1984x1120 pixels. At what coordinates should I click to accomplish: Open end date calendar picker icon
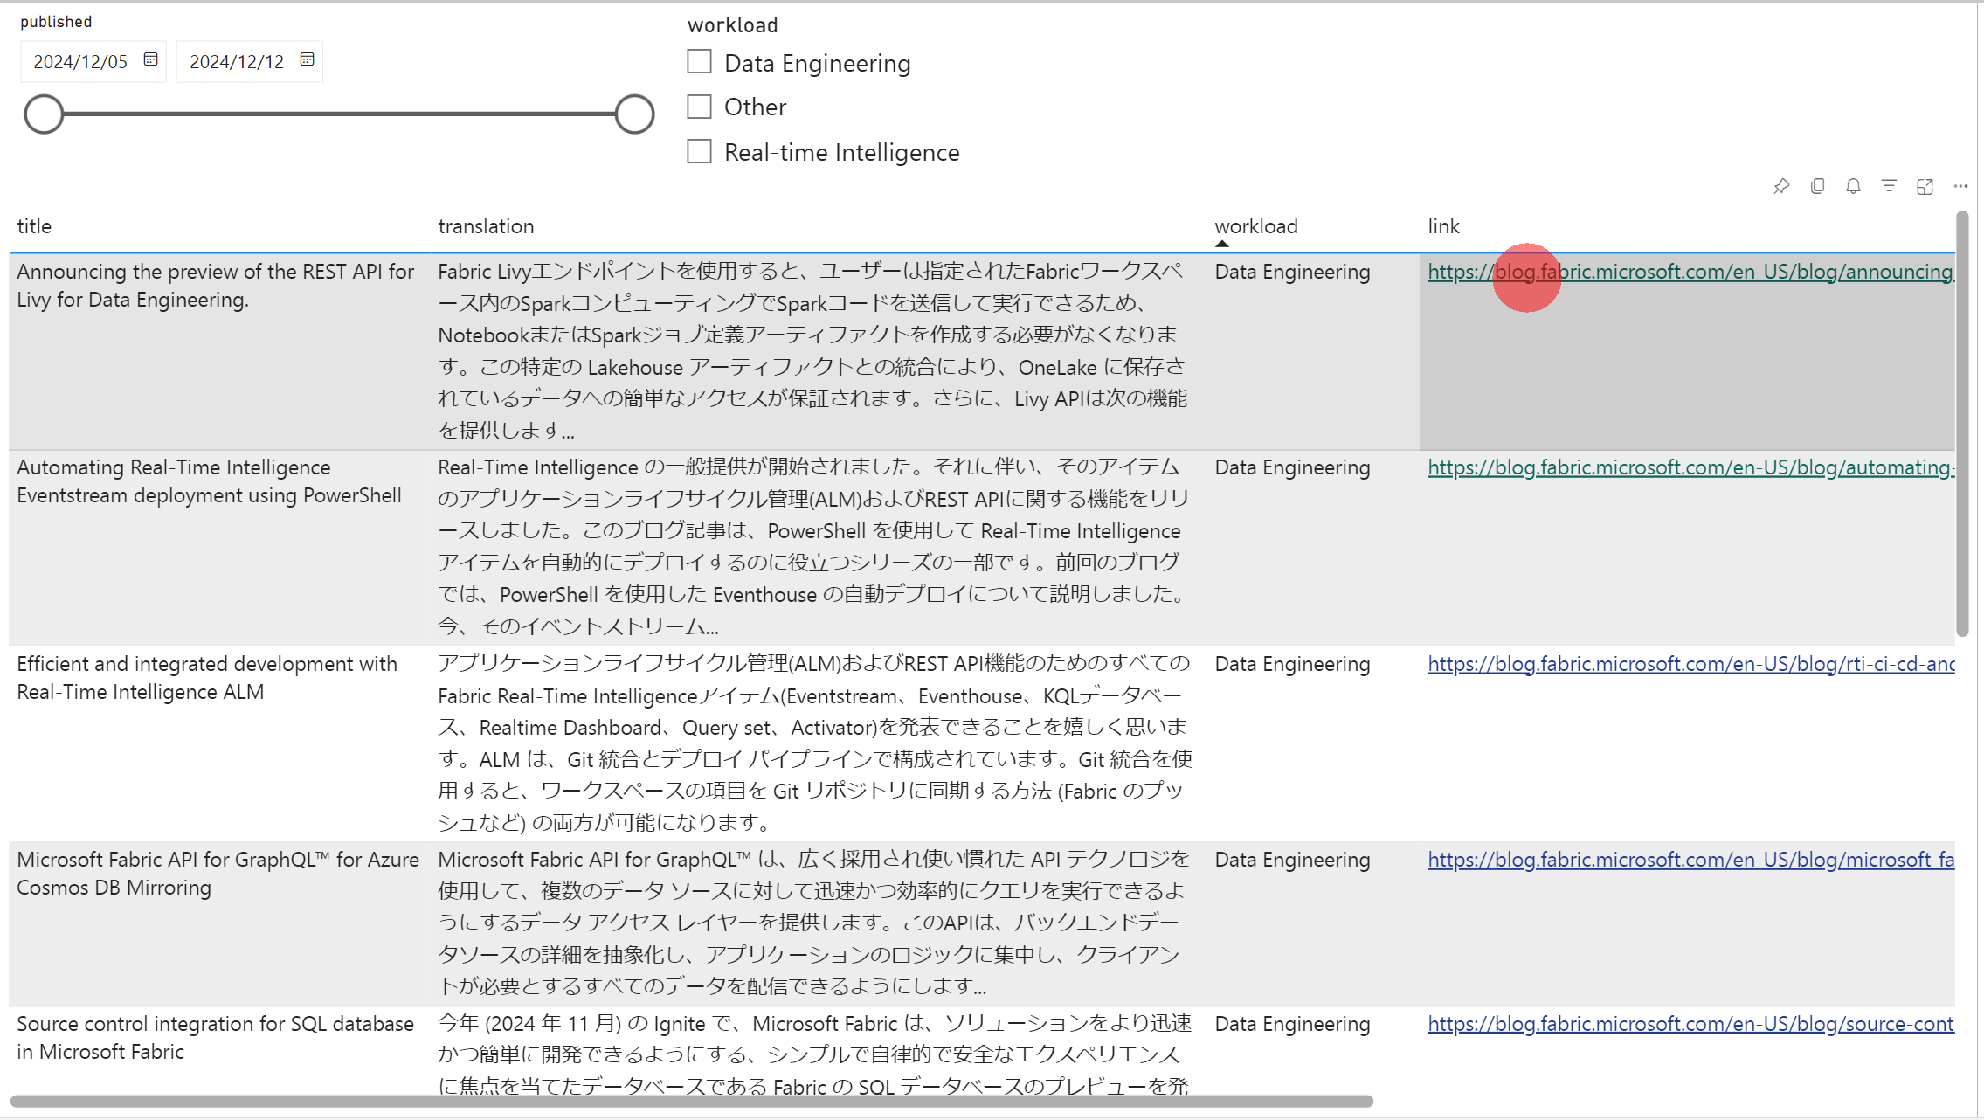pos(307,59)
